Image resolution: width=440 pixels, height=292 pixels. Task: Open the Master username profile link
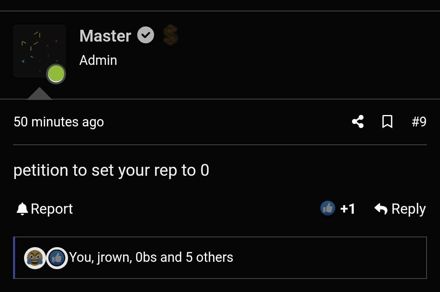coord(105,36)
